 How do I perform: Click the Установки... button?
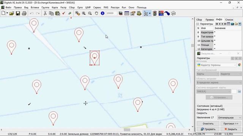pyautogui.click(x=219, y=97)
